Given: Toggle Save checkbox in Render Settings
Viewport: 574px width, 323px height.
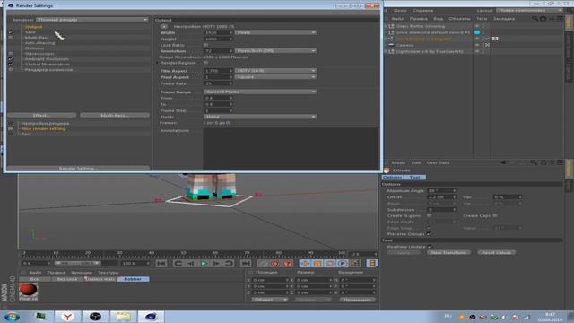Looking at the screenshot, I should 11,32.
